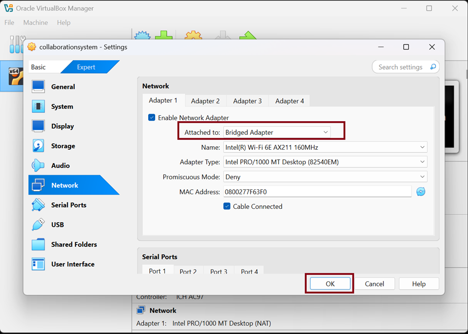Click the New machine starburst icon in Manager toolbar
The height and width of the screenshot is (334, 468).
coord(142,35)
